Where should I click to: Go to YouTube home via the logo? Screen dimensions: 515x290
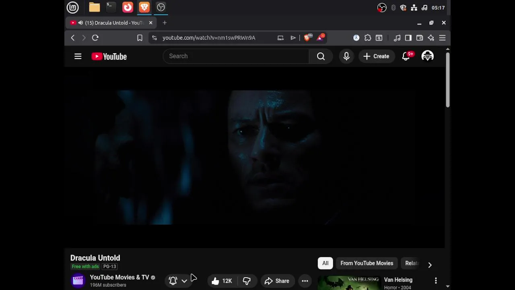coord(109,56)
